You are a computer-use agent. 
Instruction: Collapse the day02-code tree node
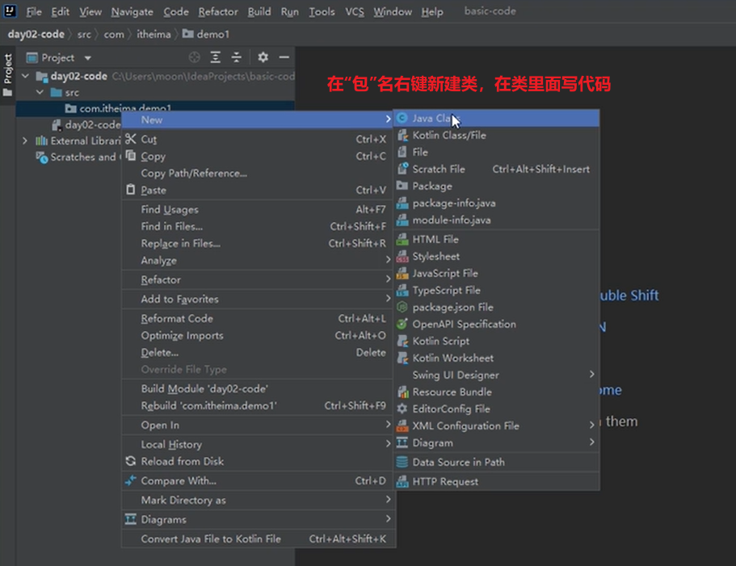pyautogui.click(x=26, y=76)
